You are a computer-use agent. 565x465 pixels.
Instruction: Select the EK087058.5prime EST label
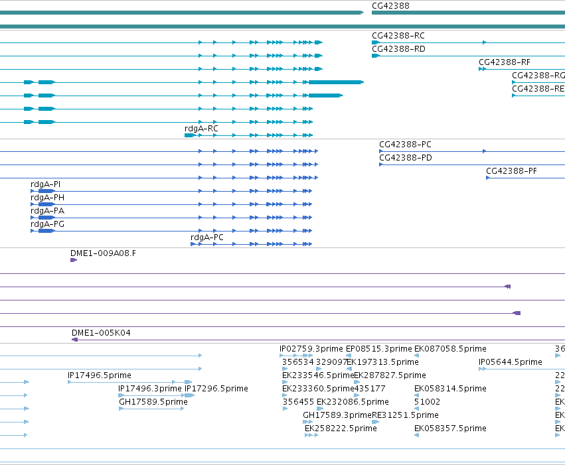click(x=450, y=349)
